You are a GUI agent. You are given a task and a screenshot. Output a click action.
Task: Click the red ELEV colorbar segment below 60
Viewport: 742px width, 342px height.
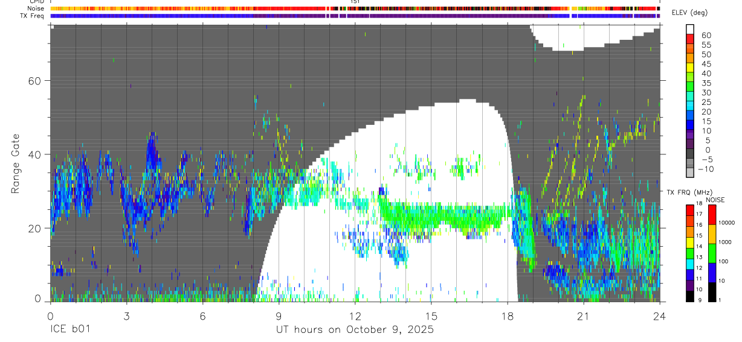pyautogui.click(x=690, y=38)
